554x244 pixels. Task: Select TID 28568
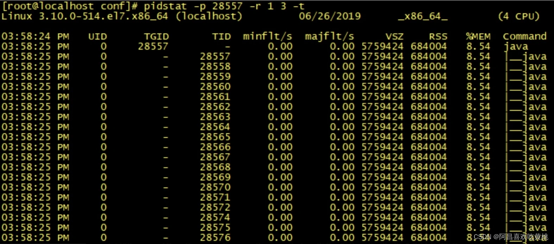(215, 167)
